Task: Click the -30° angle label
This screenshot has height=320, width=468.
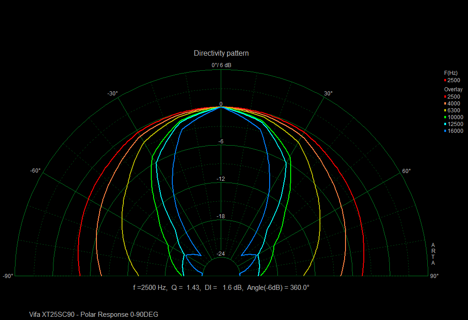Action: pyautogui.click(x=112, y=94)
